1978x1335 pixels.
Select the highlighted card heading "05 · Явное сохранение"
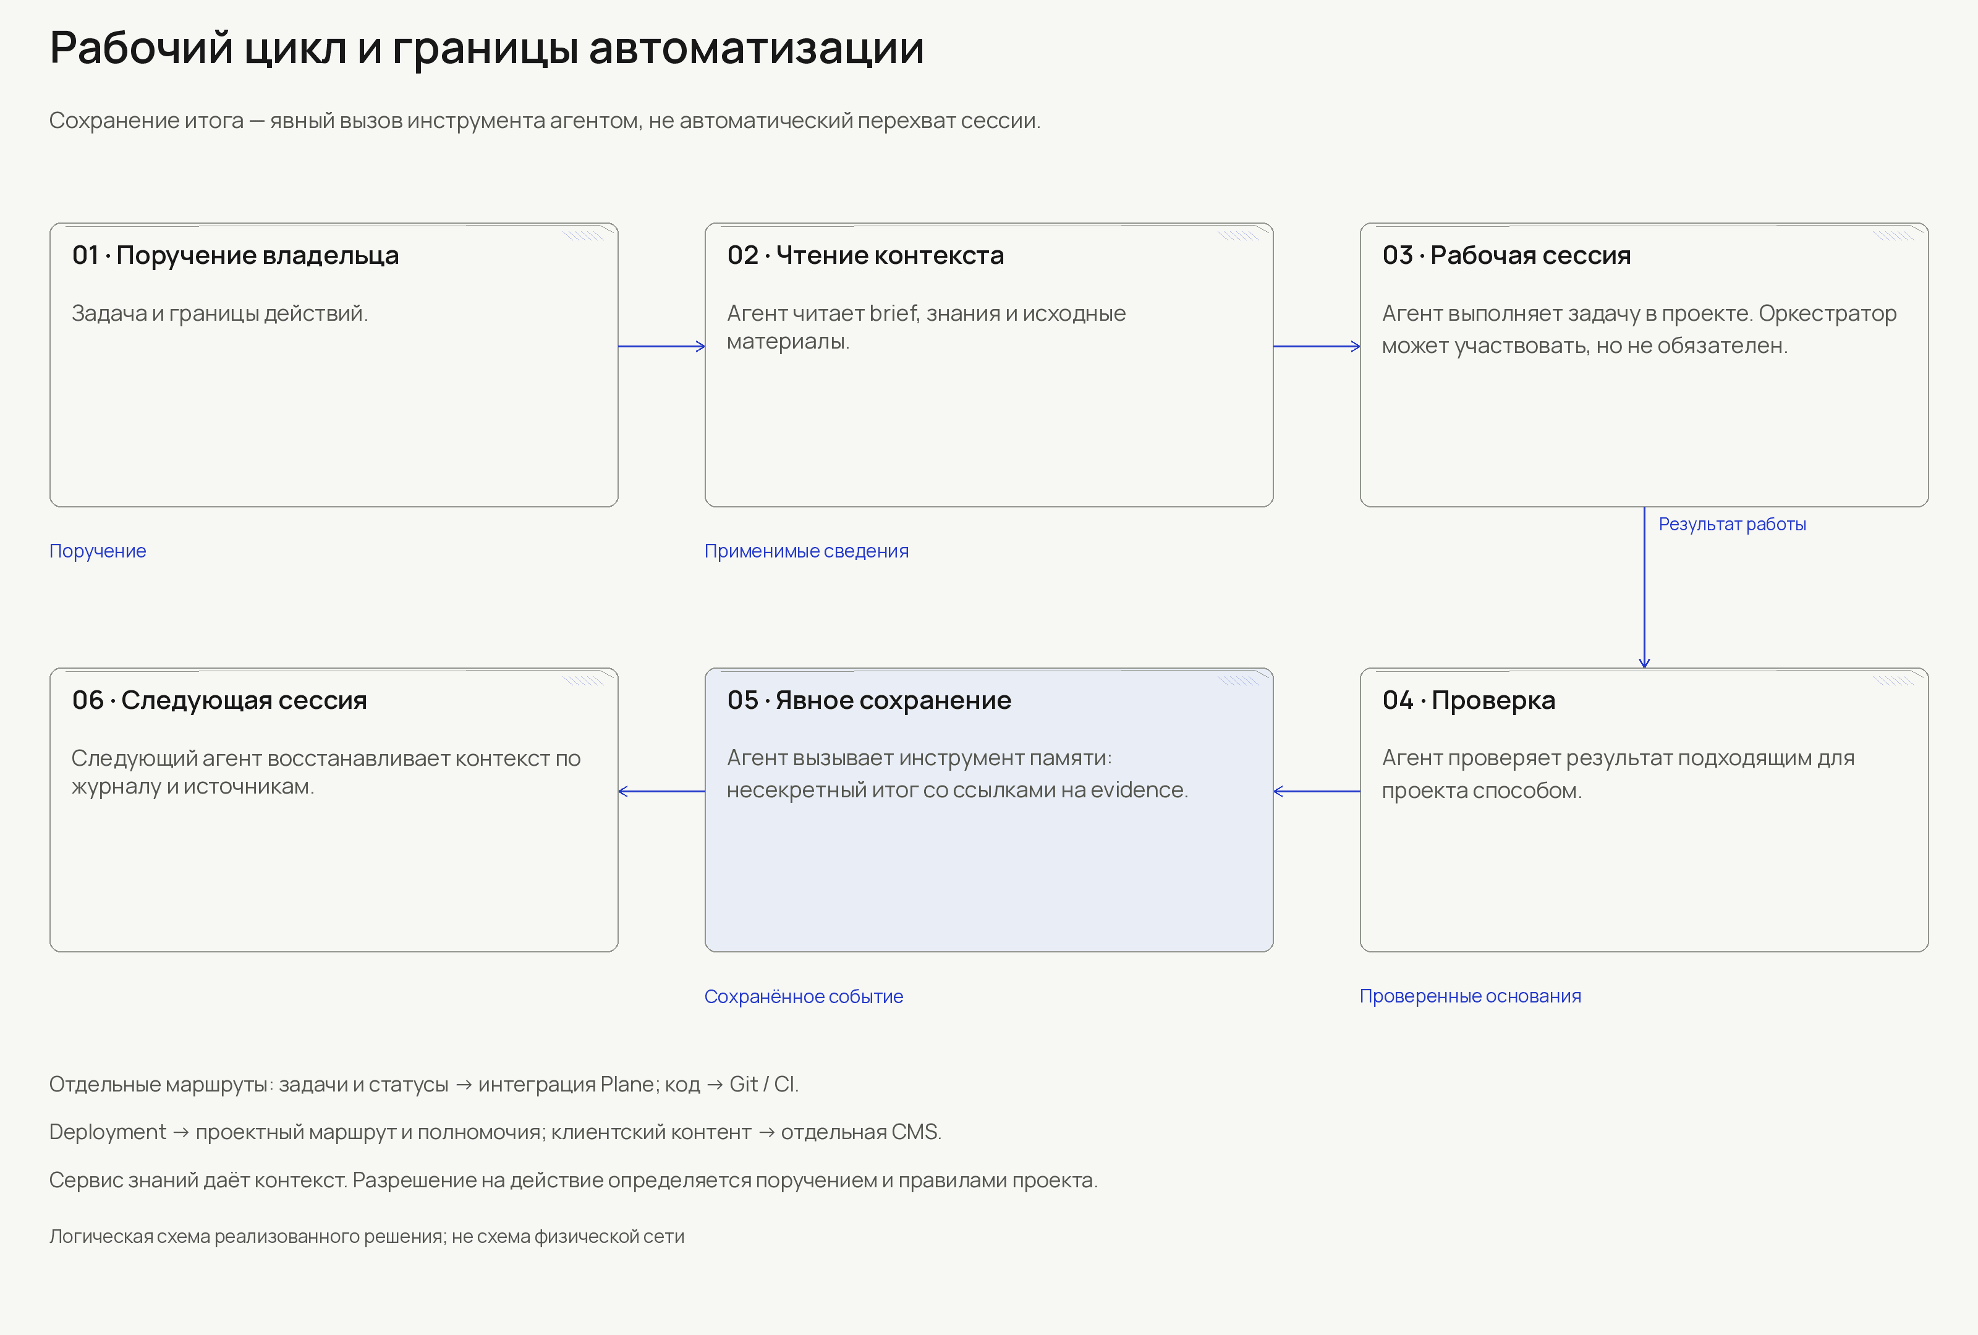pos(869,700)
